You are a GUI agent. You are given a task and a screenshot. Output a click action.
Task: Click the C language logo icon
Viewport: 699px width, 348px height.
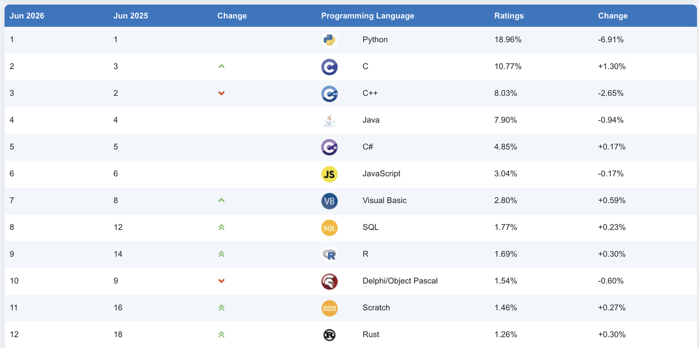click(x=329, y=67)
